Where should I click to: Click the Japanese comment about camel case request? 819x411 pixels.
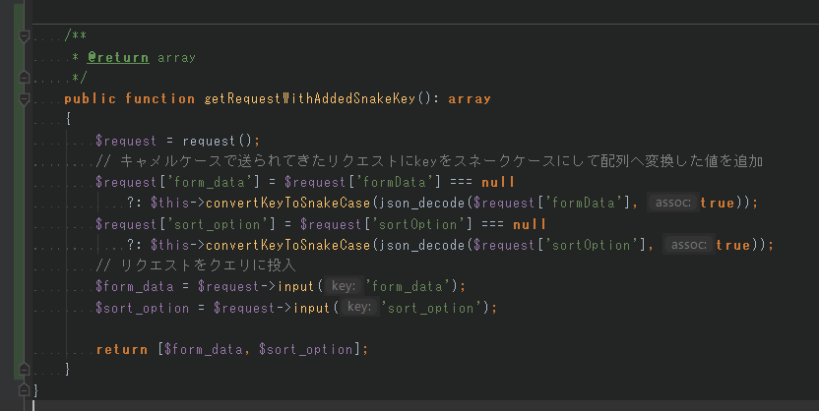click(x=429, y=161)
